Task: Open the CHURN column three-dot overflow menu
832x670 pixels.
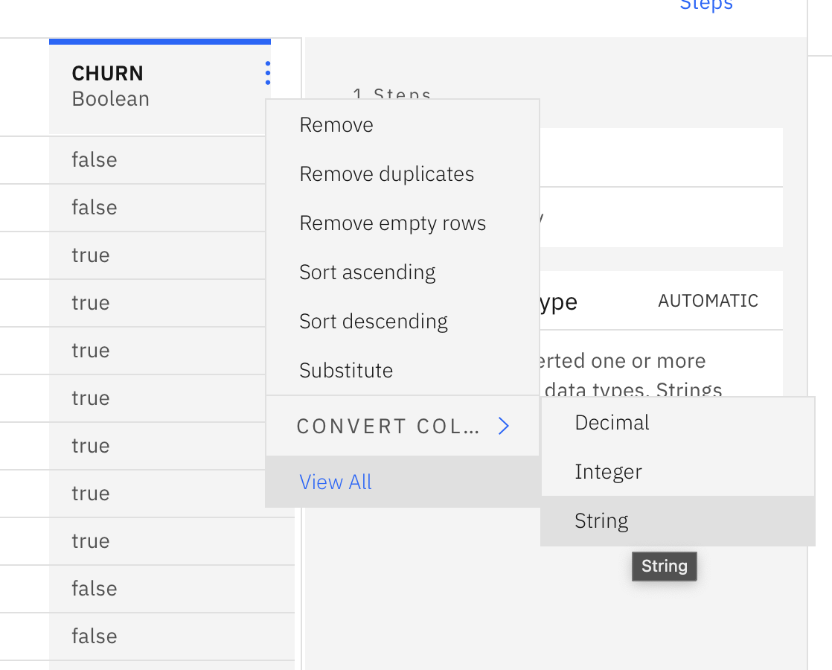Action: coord(267,73)
